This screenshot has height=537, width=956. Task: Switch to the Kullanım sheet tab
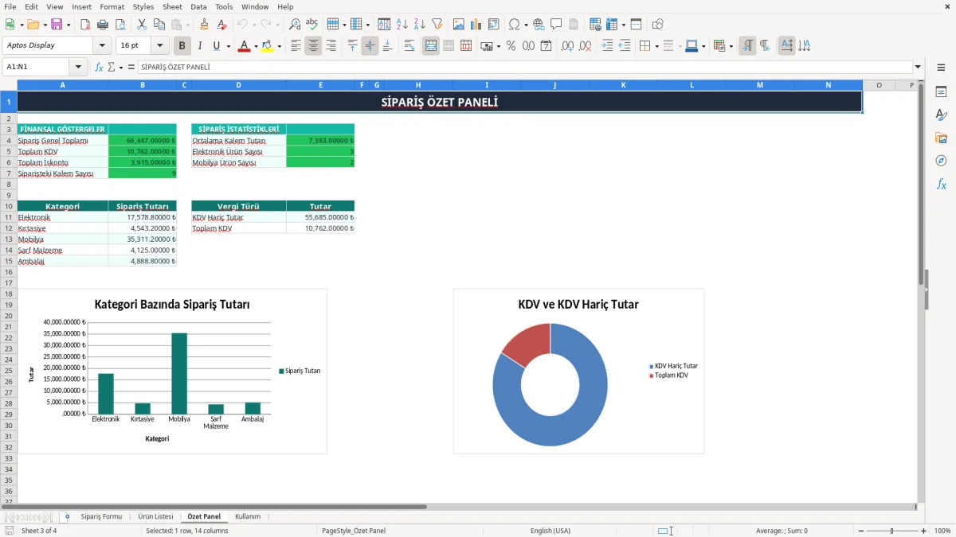click(x=248, y=516)
